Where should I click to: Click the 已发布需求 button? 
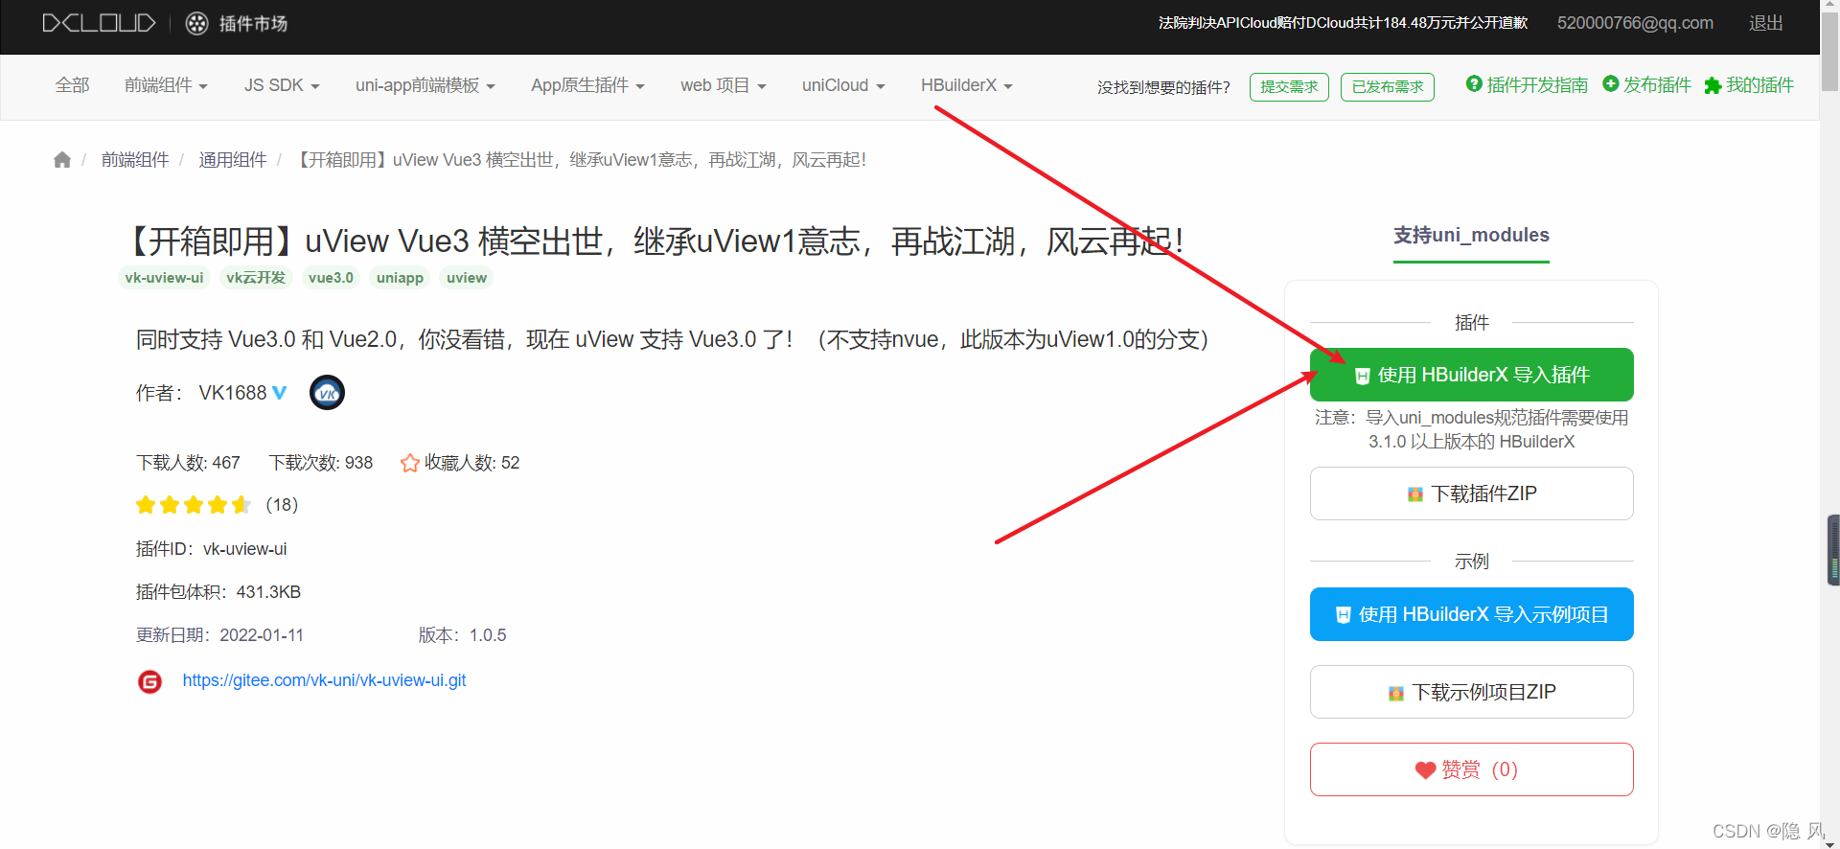click(x=1388, y=87)
